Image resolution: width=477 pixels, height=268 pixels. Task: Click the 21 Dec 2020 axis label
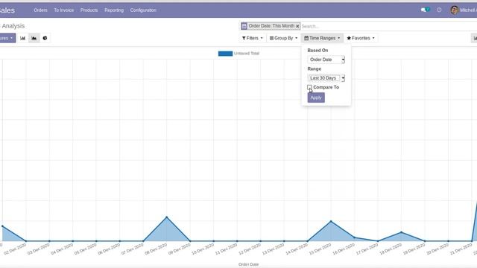click(461, 249)
